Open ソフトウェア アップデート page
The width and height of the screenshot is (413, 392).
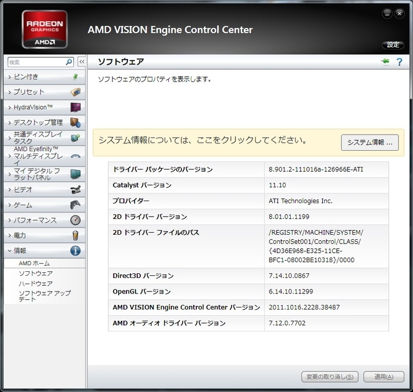point(44,296)
